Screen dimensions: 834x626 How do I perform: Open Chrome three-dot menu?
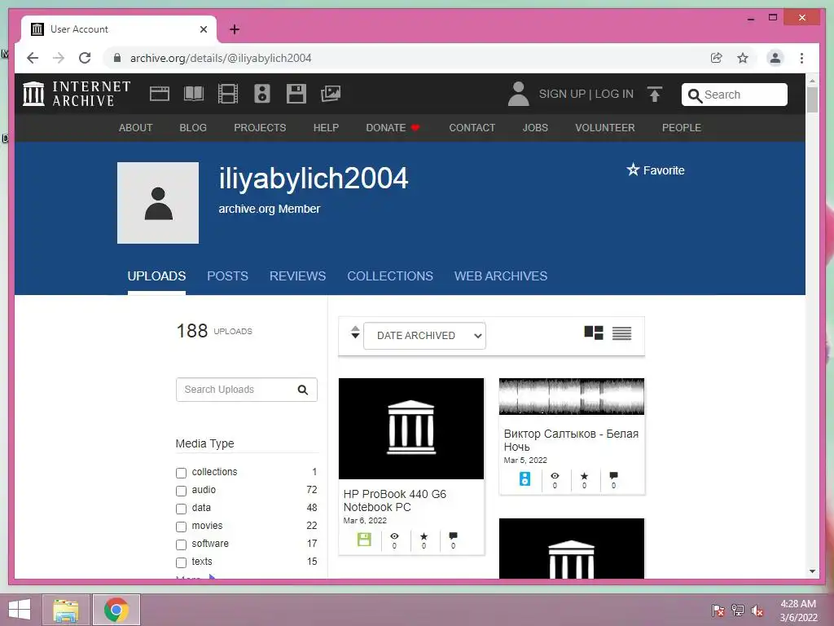pyautogui.click(x=801, y=58)
